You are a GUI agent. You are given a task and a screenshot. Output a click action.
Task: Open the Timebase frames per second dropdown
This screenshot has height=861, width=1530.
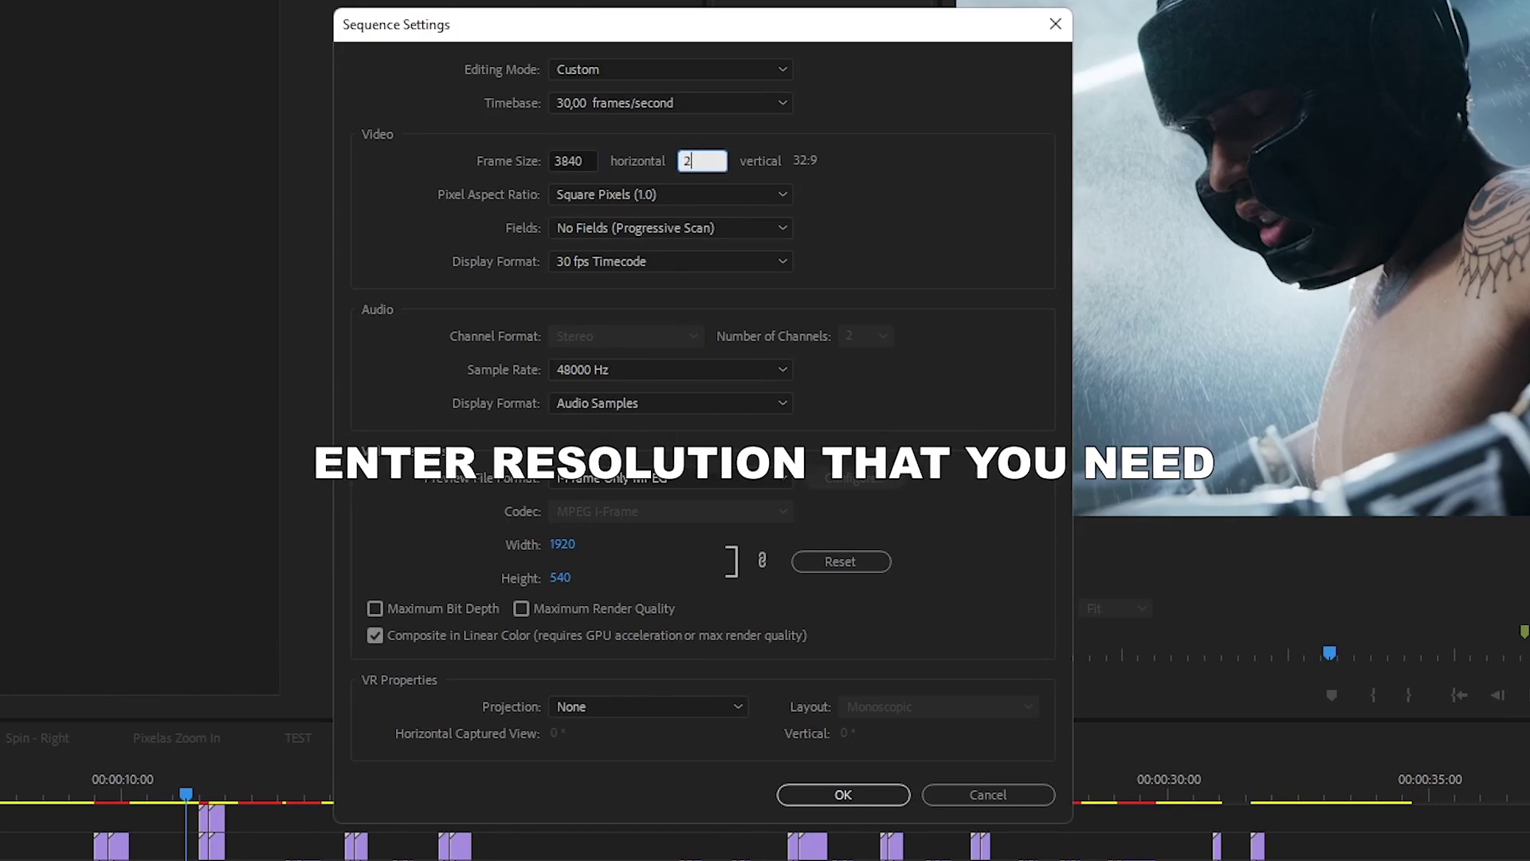[670, 103]
